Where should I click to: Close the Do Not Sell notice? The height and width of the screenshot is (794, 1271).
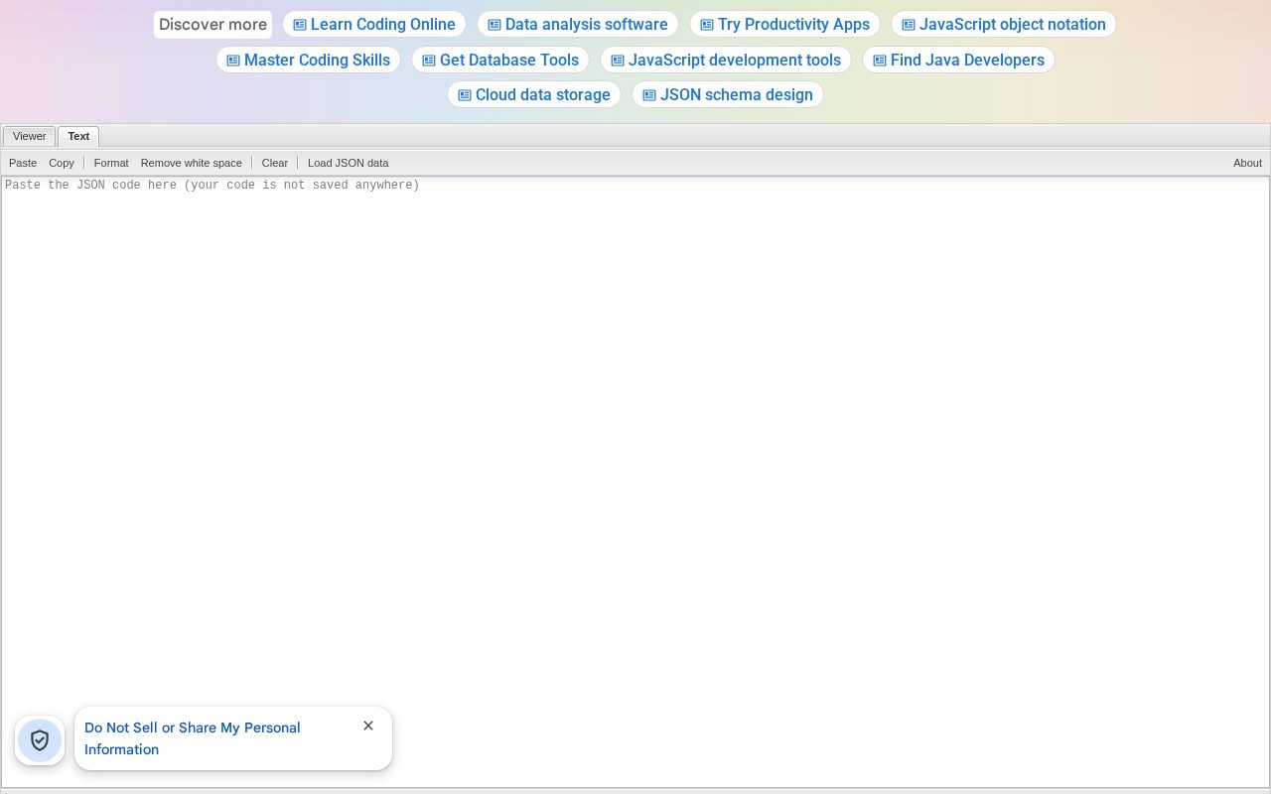coord(368,726)
